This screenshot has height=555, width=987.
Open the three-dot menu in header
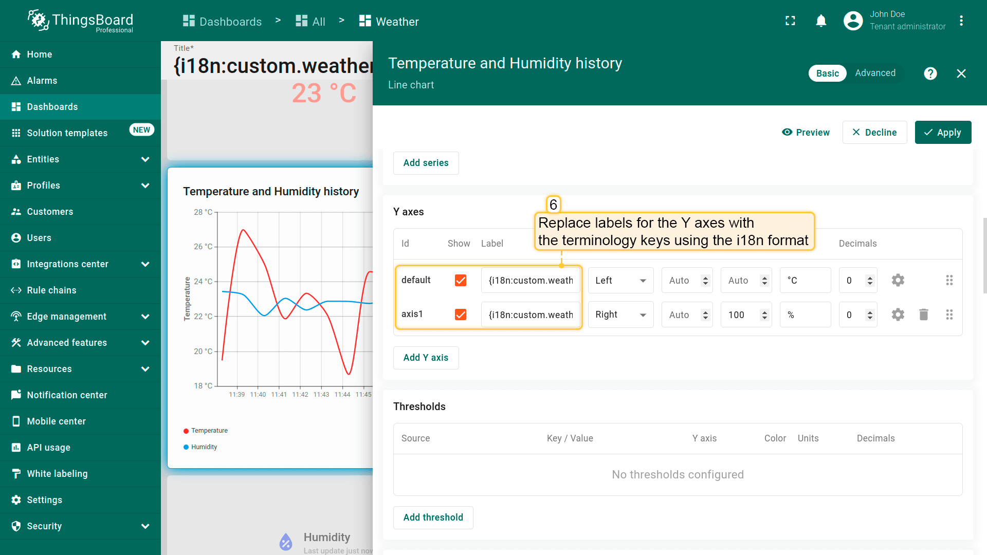pyautogui.click(x=961, y=21)
